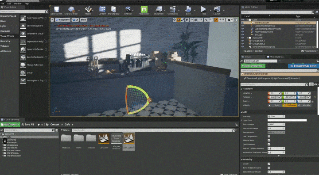319x175 pixels.
Task: Uncheck the Affects World checkbox
Action: [269, 140]
